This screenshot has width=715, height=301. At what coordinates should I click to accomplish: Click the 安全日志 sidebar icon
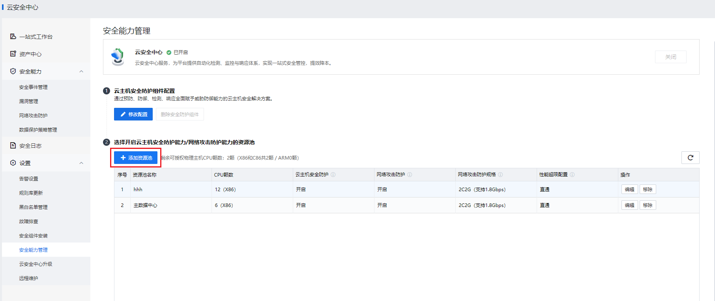[13, 145]
